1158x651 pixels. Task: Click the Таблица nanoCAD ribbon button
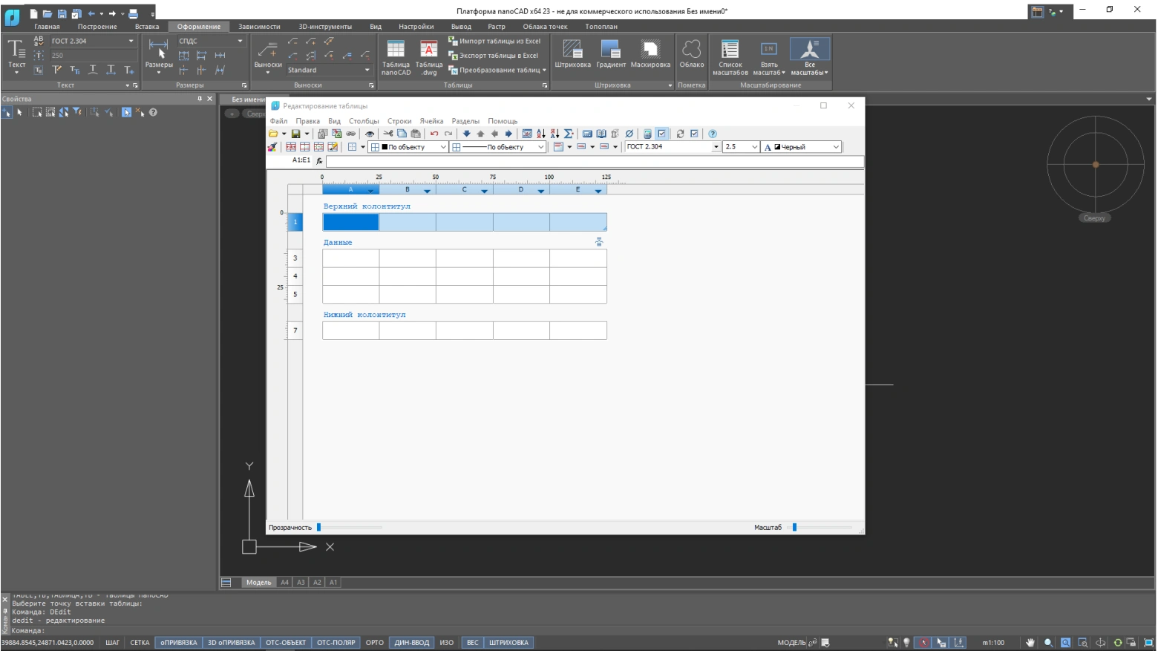[x=396, y=57]
